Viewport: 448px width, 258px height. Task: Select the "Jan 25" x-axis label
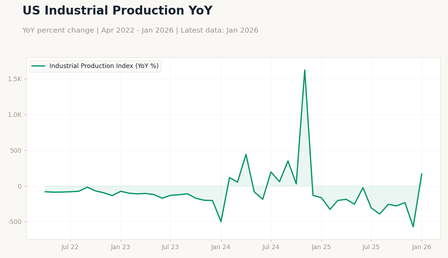321,247
